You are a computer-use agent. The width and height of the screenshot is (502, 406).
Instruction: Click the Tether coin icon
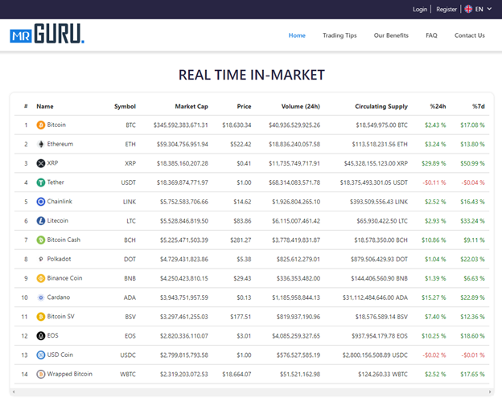point(41,182)
